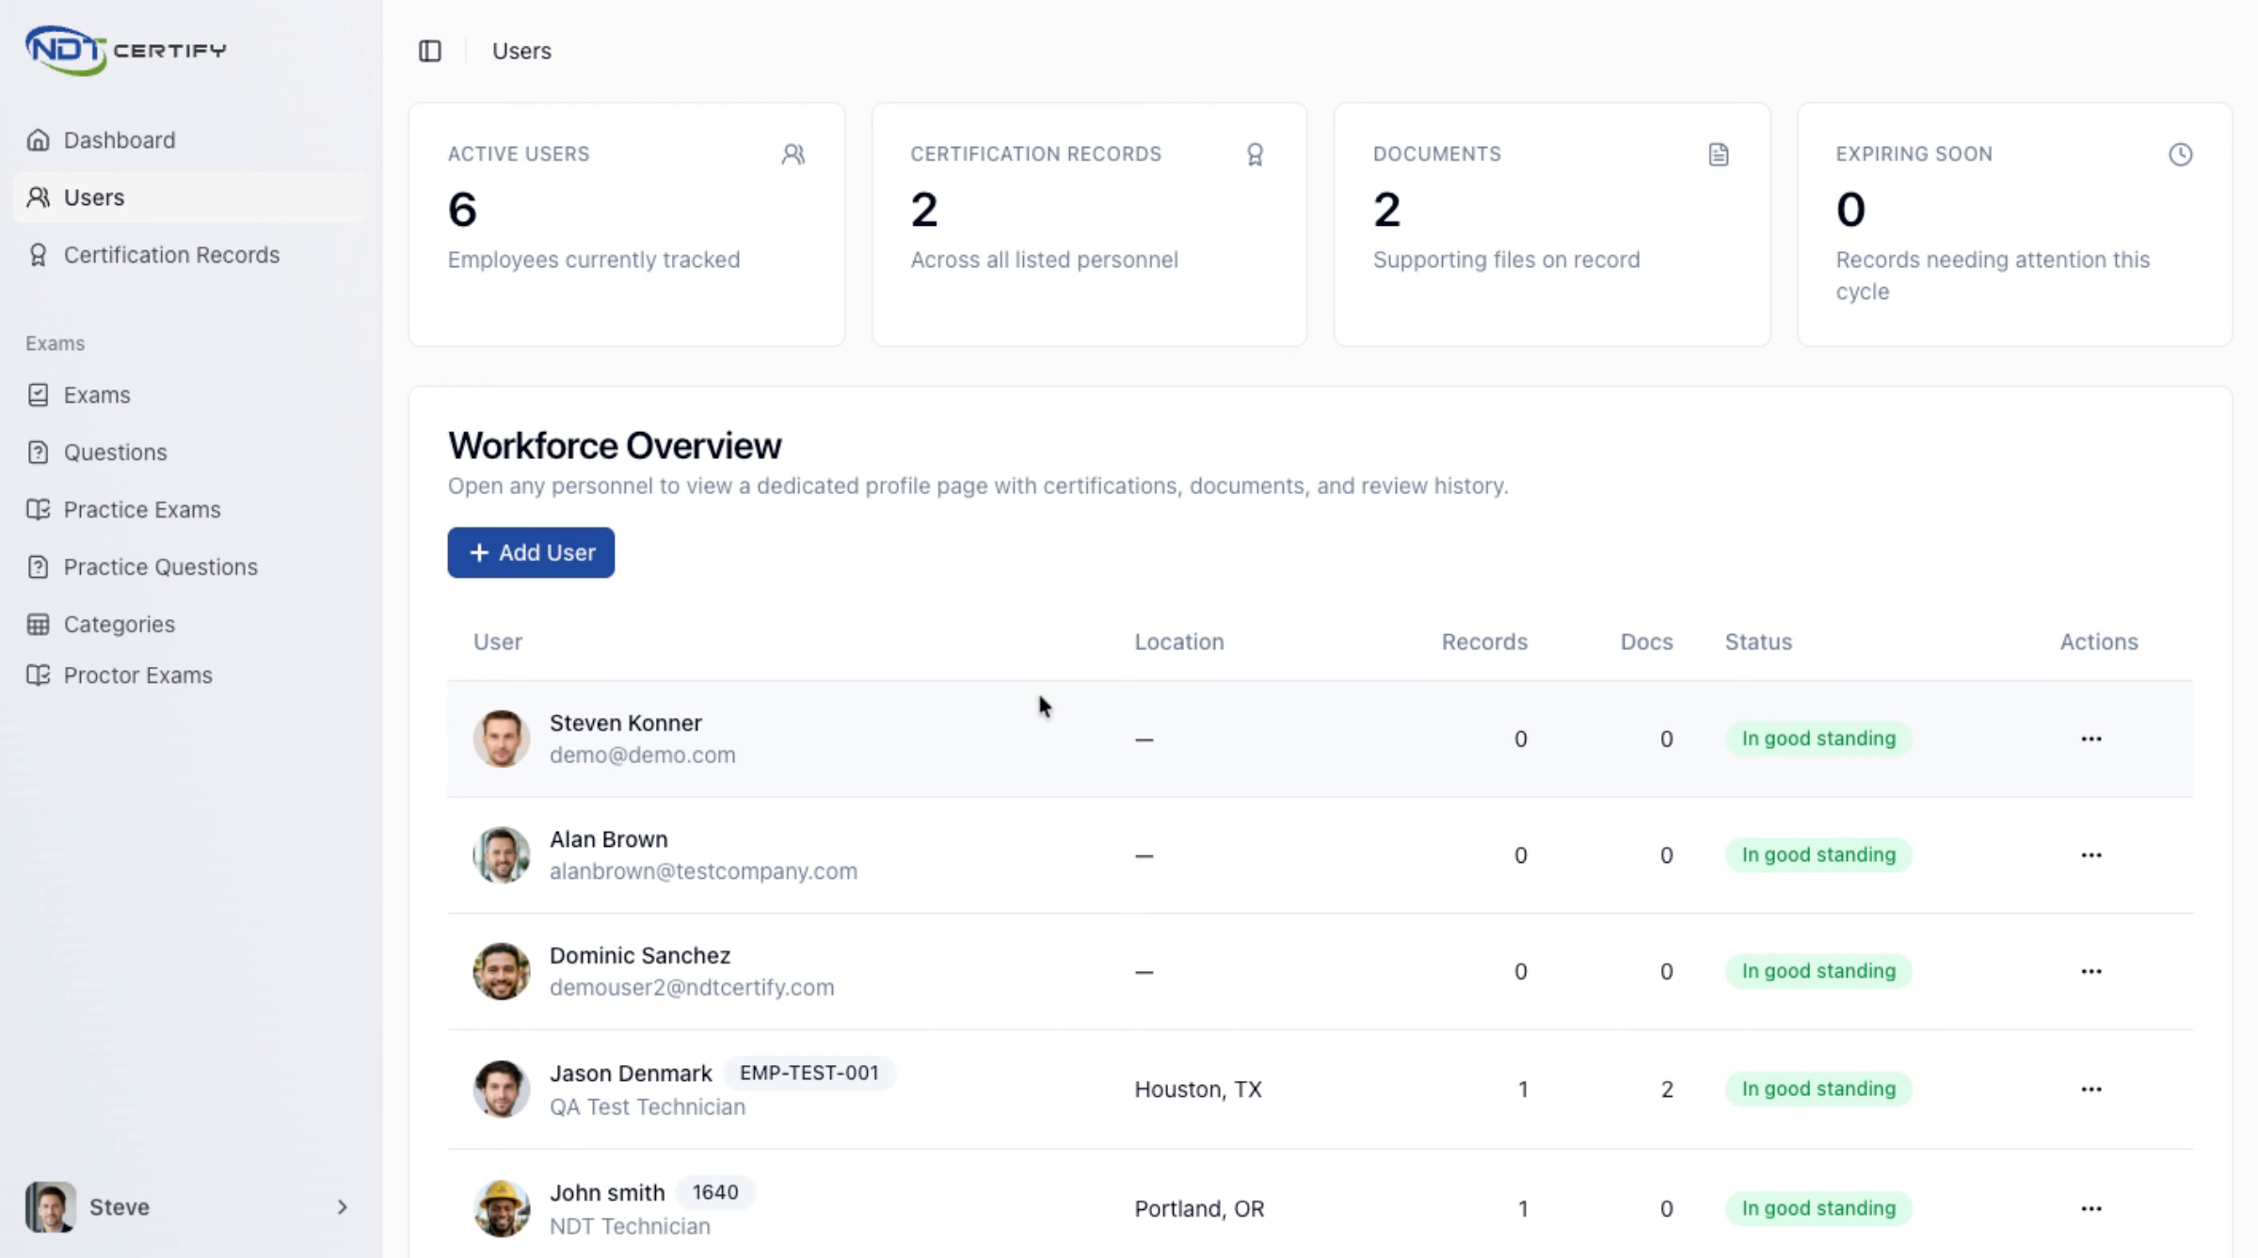Open Categories in the sidebar
Viewport: 2258px width, 1258px height.
click(190, 625)
